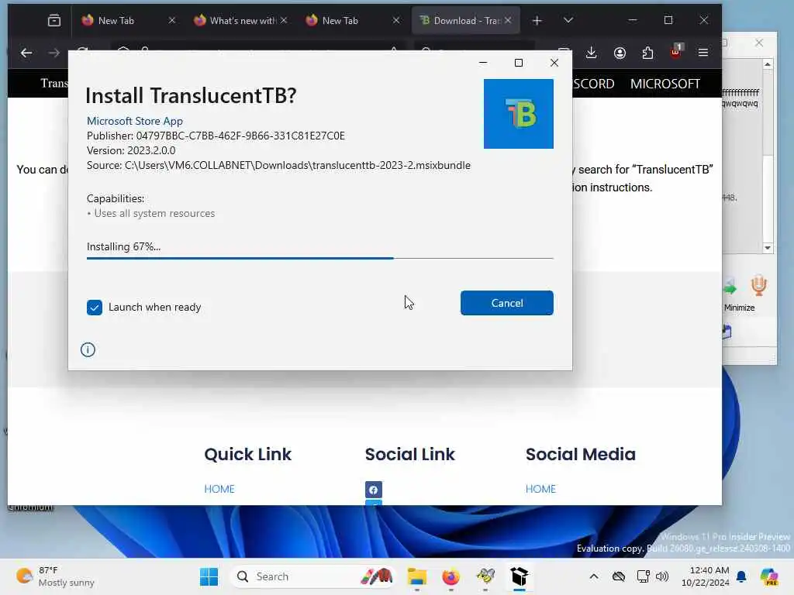Close the What's new tab

284,20
